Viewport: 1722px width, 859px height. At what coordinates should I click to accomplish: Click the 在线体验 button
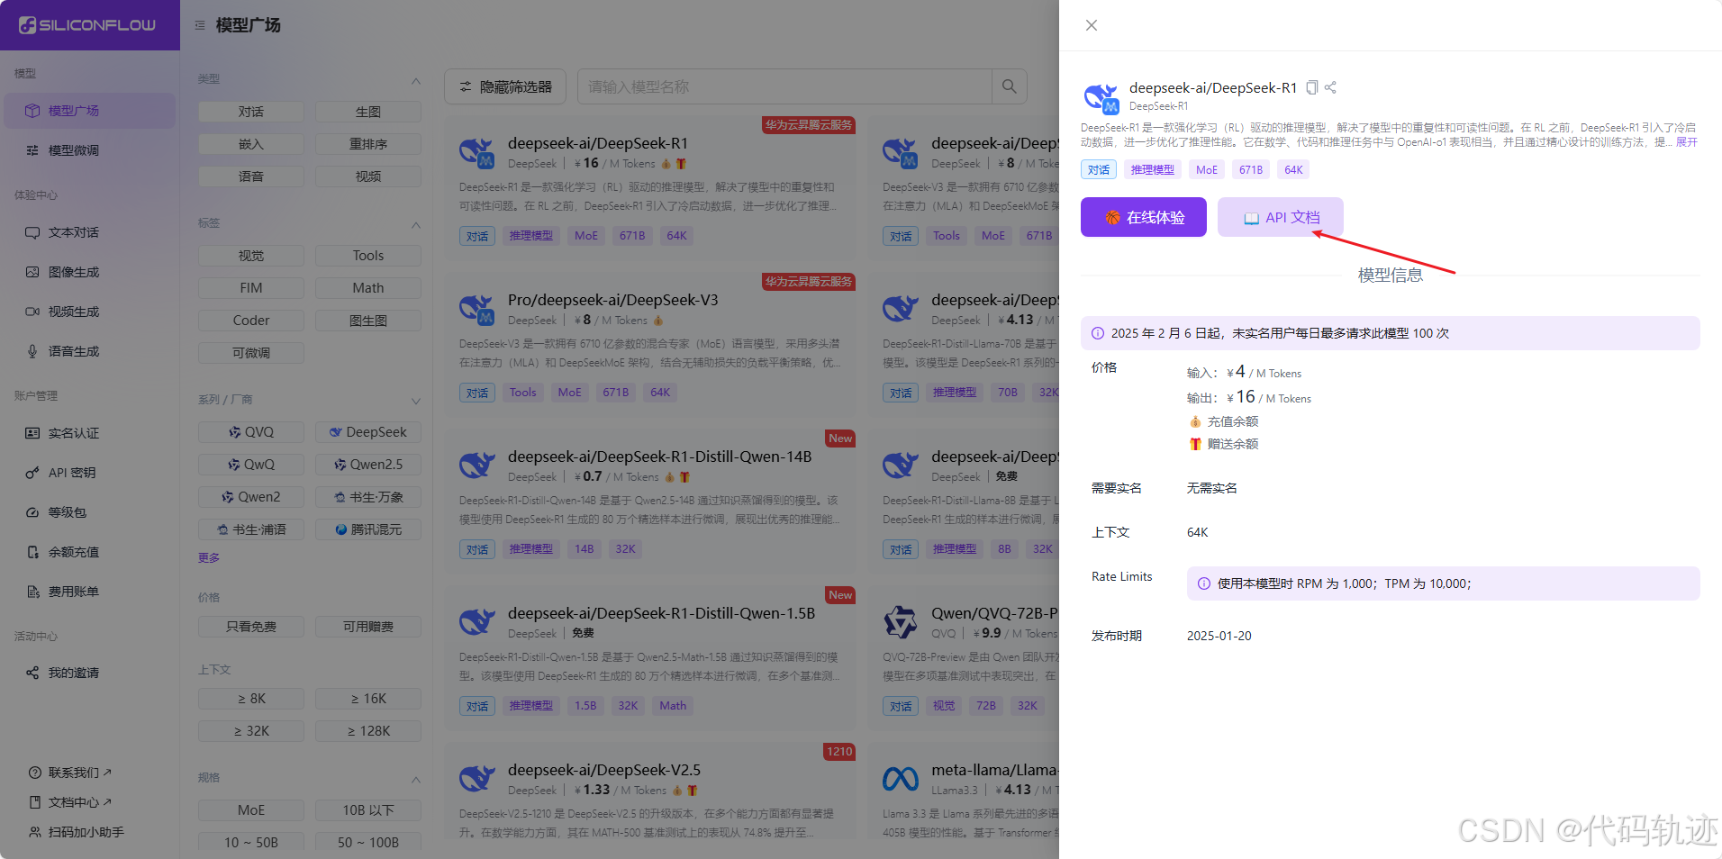click(x=1144, y=217)
